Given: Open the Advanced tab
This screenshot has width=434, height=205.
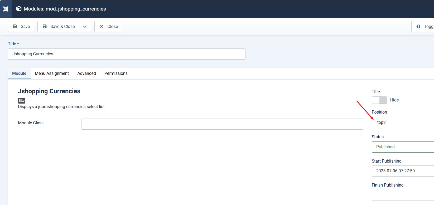Looking at the screenshot, I should (86, 74).
